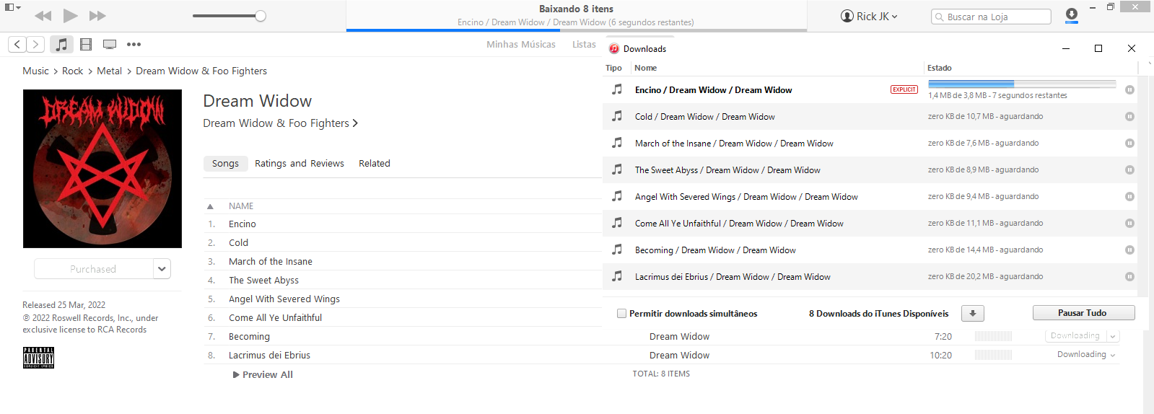
Task: Open the Listas tab
Action: tap(584, 44)
